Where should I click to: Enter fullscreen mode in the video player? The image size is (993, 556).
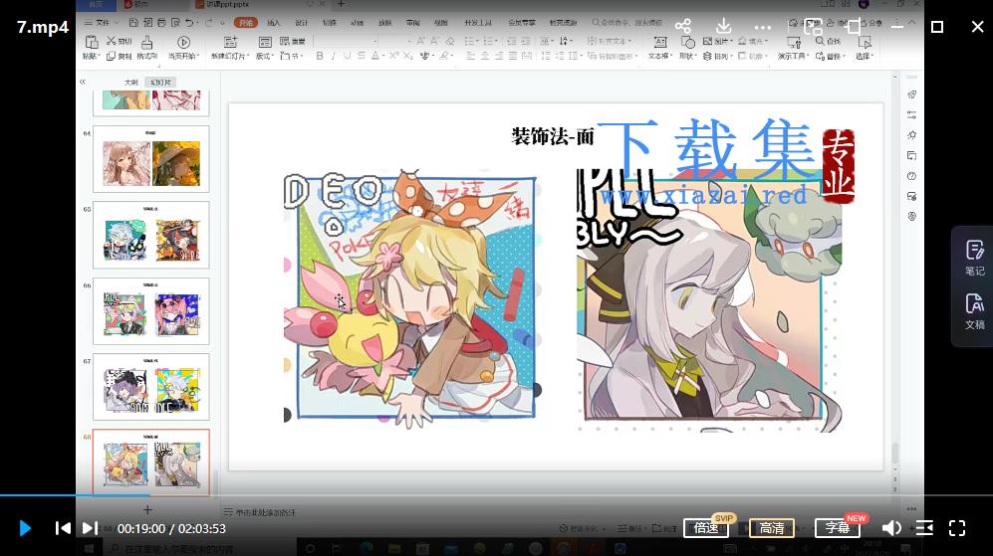[x=957, y=528]
